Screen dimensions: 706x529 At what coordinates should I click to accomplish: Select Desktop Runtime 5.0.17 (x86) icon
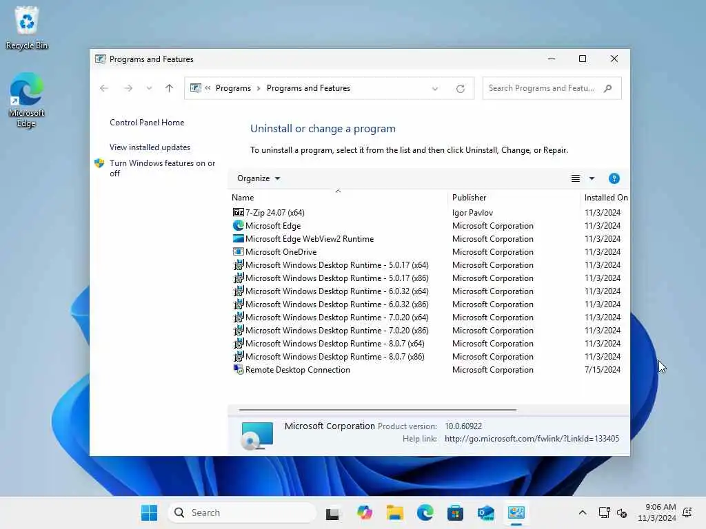[x=238, y=278]
